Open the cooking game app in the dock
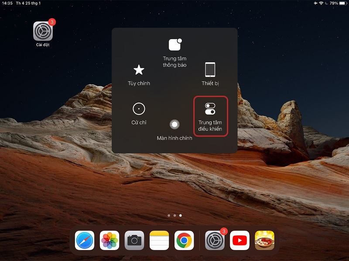This screenshot has width=349, height=261. click(x=265, y=240)
